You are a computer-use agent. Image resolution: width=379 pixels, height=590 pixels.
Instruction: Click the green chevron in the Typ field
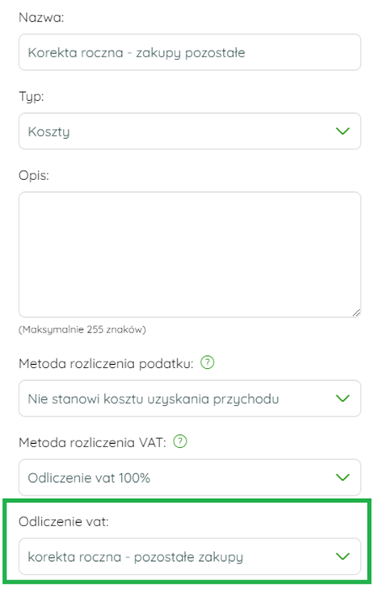tap(343, 132)
